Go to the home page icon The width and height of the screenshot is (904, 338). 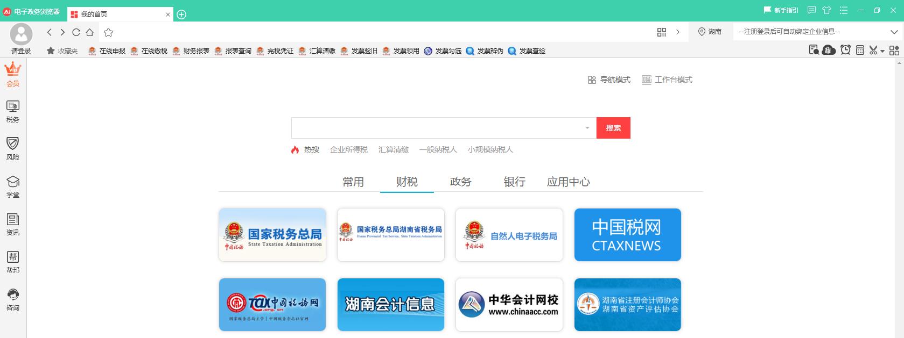point(89,32)
